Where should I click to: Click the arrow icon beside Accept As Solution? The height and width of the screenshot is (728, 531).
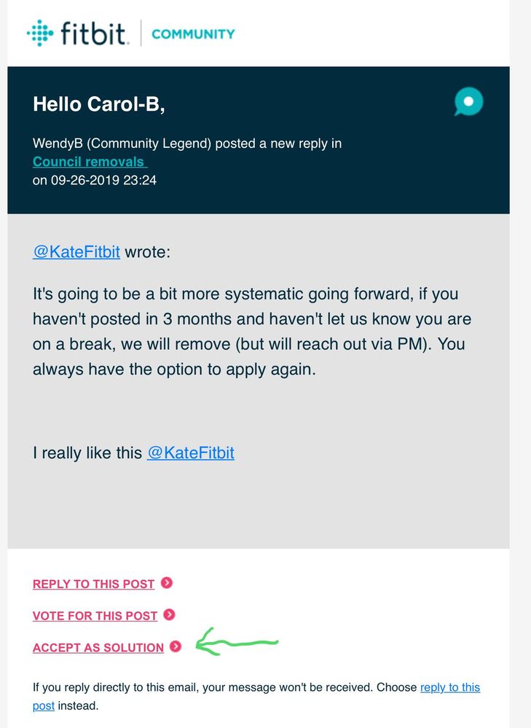coord(176,646)
